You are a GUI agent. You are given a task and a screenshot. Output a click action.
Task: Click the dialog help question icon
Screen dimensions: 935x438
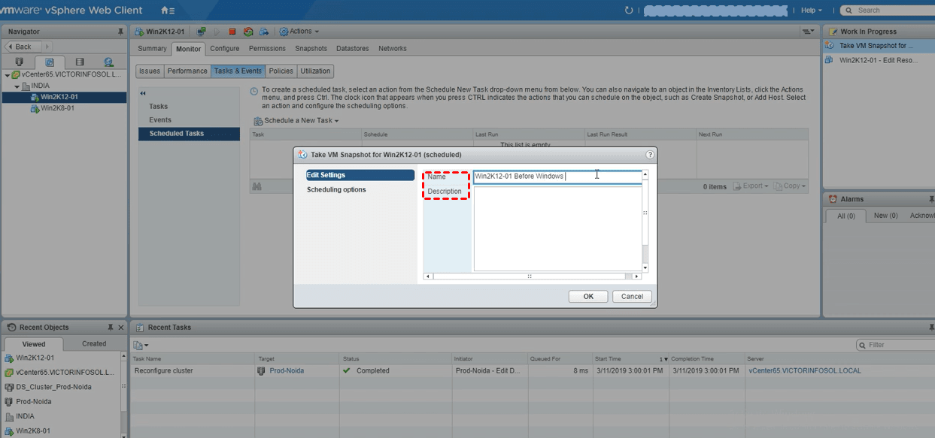point(650,155)
